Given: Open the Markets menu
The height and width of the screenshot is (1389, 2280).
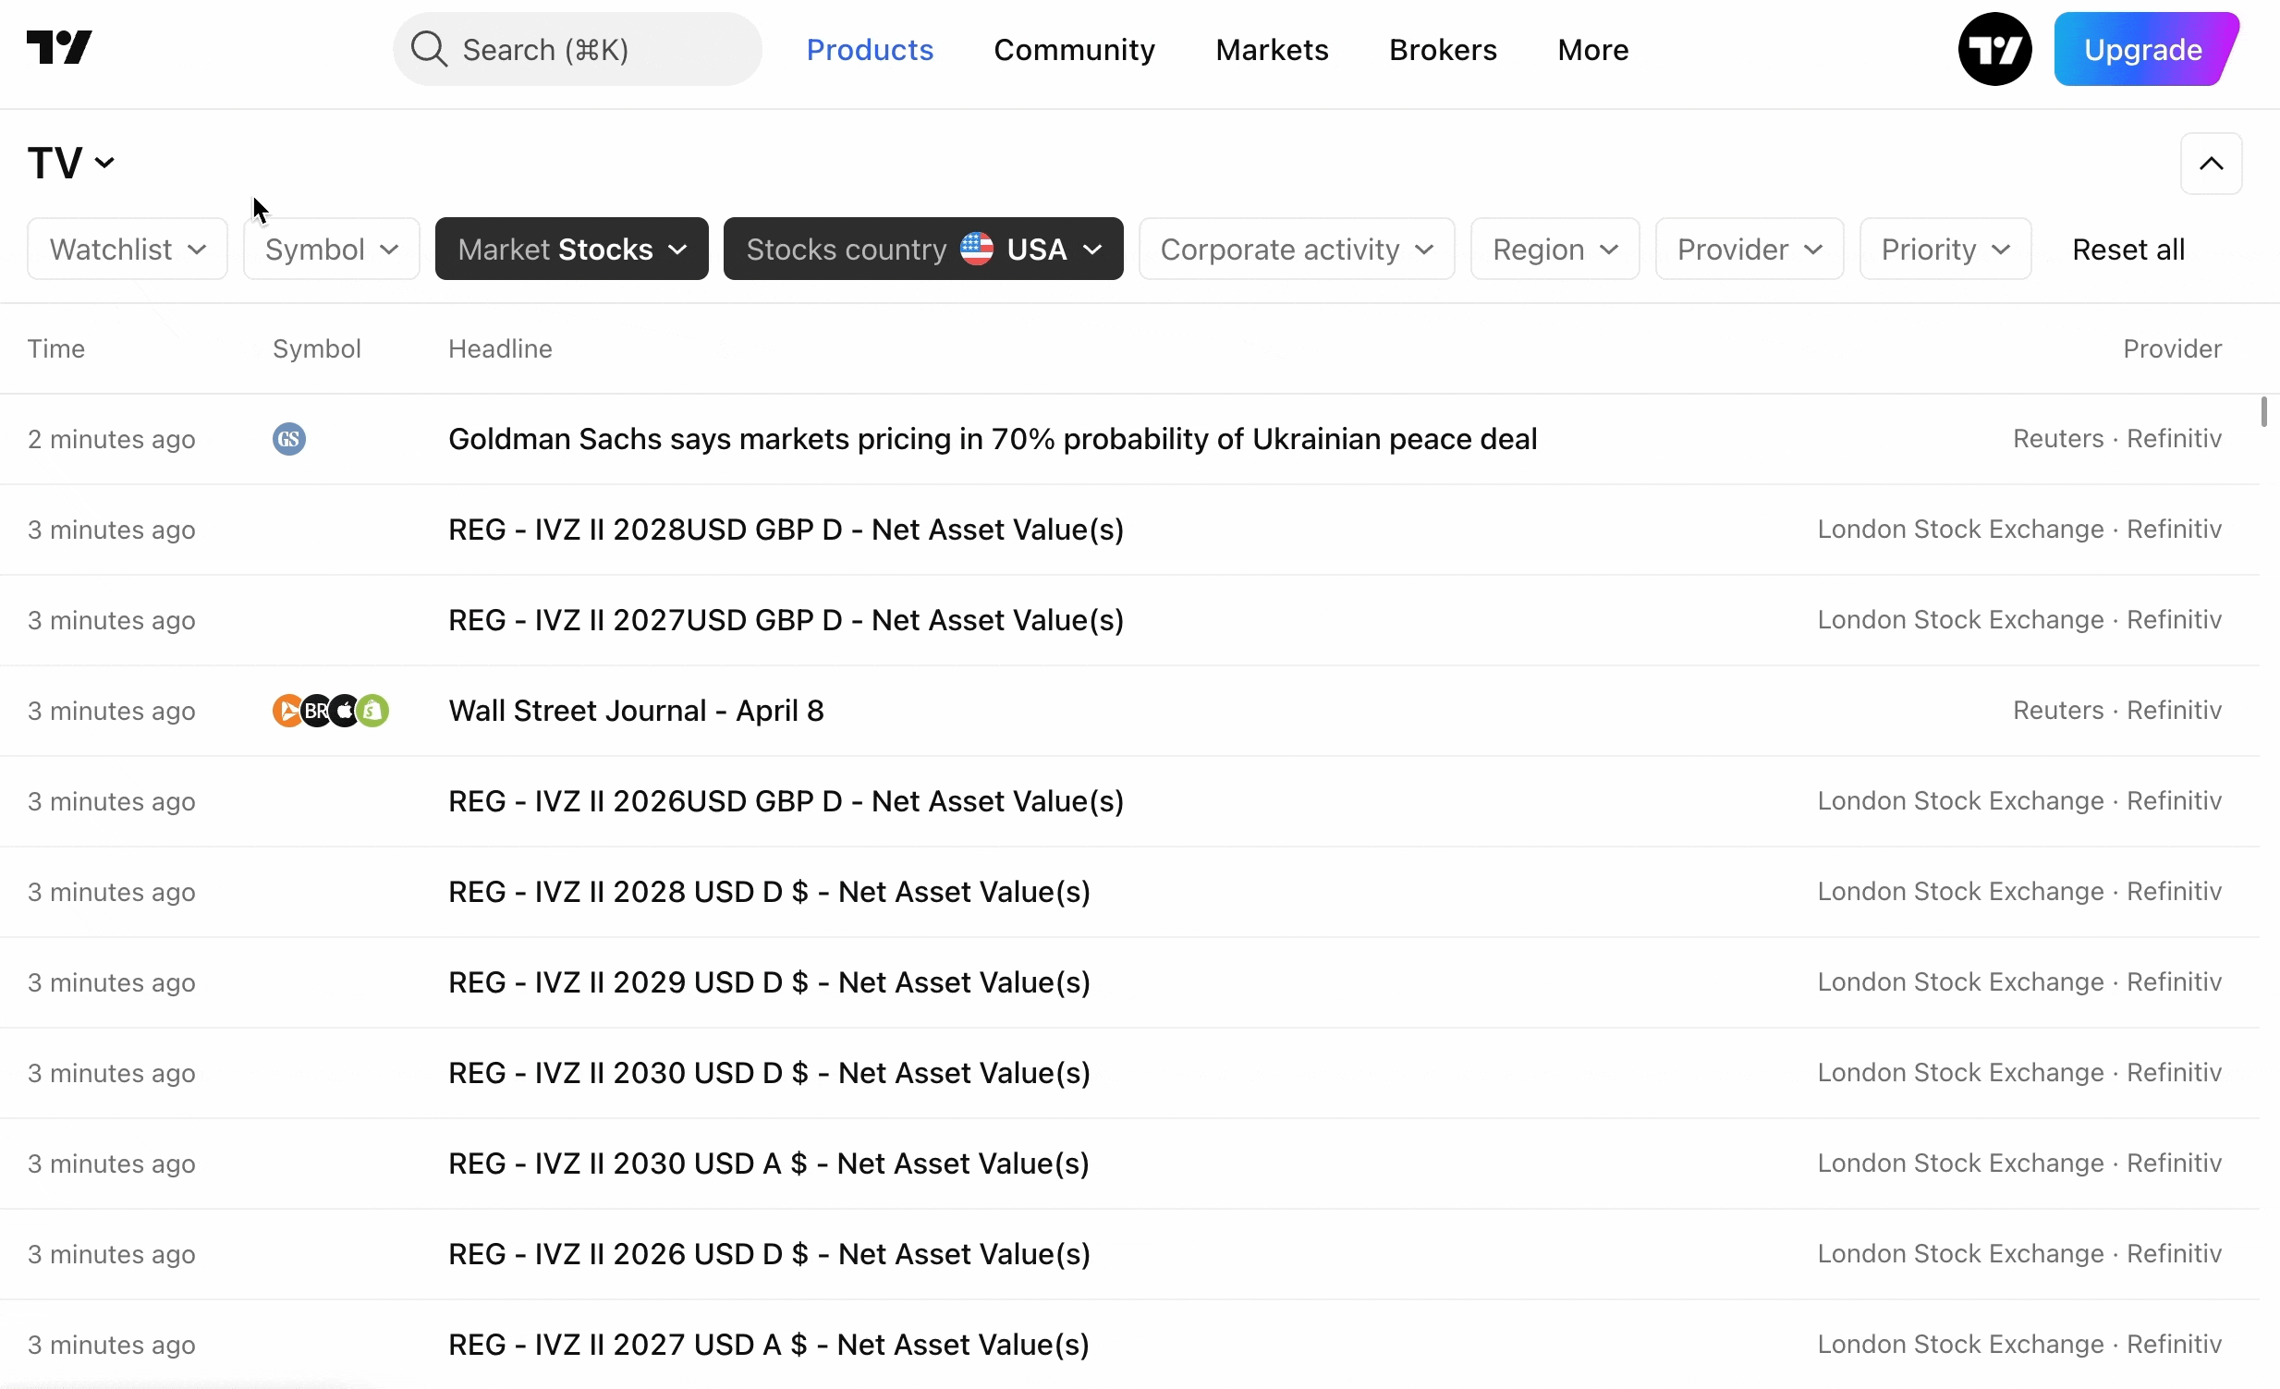Looking at the screenshot, I should click(x=1272, y=50).
